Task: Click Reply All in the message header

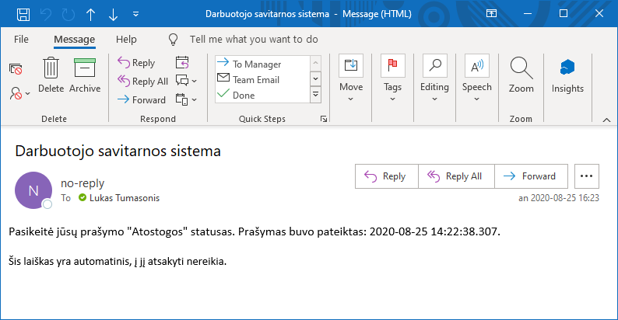Action: coord(456,176)
